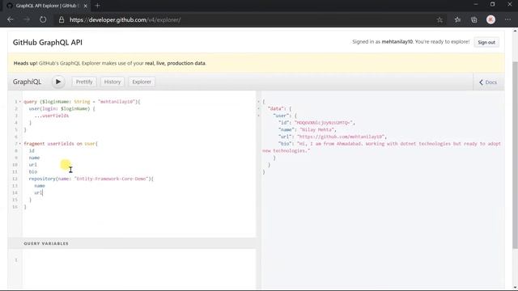
Task: Click the GitHub GraphQL API heading
Action: tap(48, 42)
